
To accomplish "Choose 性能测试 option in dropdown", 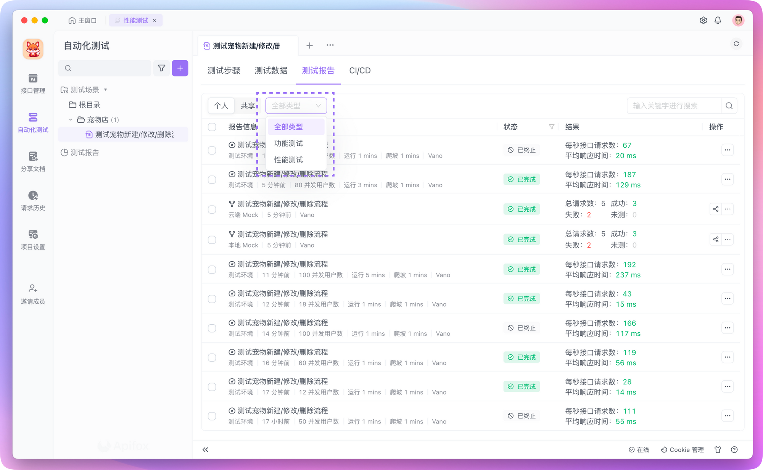I will [x=296, y=159].
